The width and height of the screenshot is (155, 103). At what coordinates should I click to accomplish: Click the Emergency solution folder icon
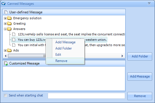[9, 18]
